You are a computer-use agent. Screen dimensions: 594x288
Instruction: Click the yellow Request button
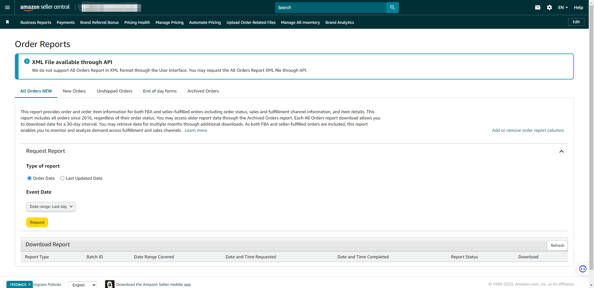click(x=37, y=222)
